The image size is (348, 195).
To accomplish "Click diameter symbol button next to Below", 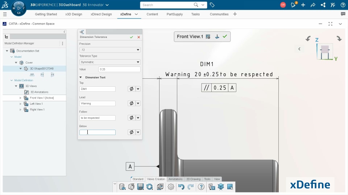I will [131, 132].
